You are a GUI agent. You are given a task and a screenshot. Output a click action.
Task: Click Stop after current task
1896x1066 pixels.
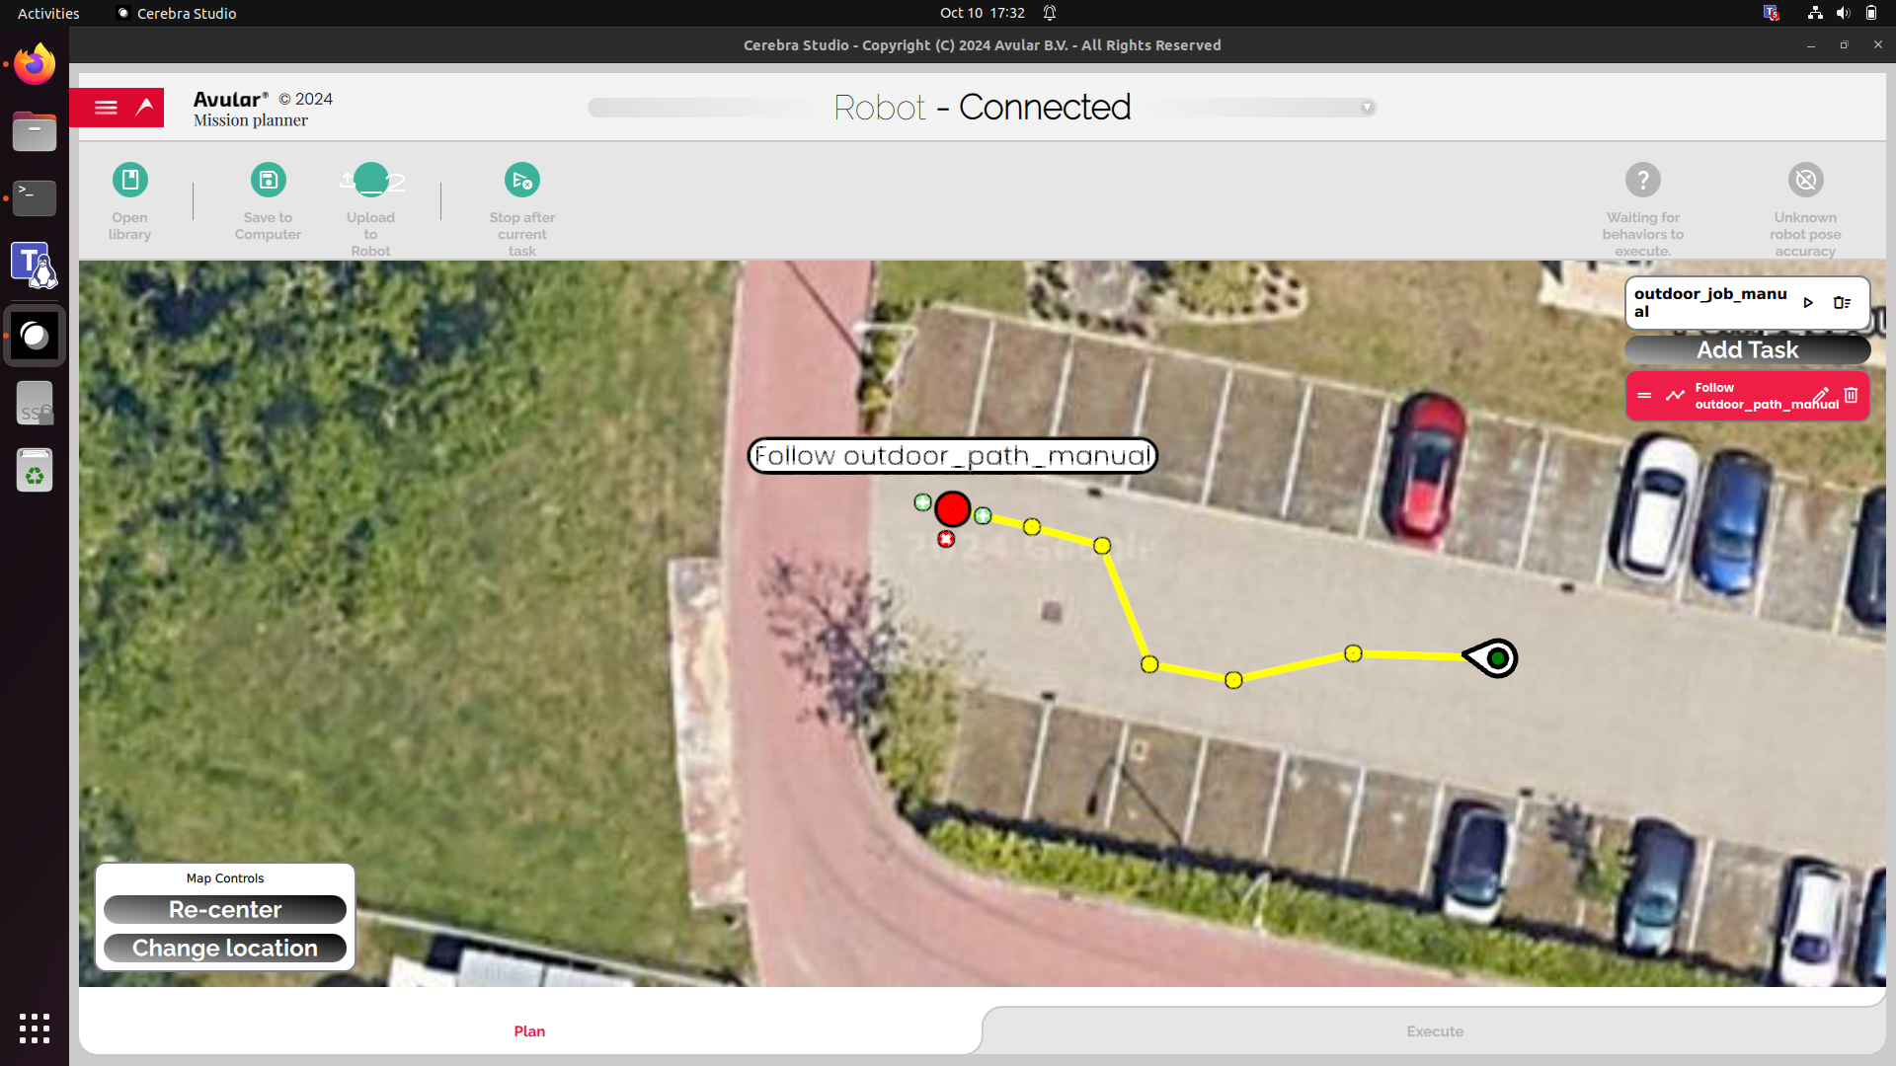(x=521, y=181)
